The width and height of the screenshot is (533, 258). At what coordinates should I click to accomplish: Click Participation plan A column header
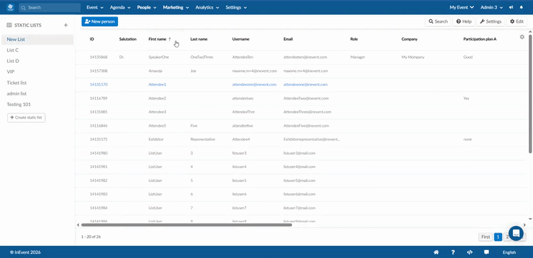coord(480,39)
